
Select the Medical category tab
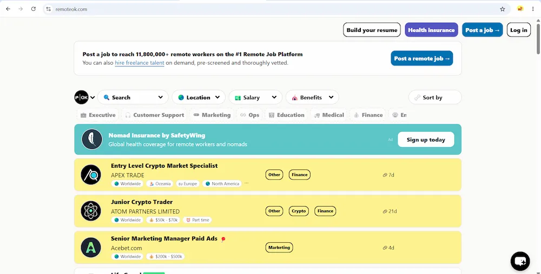click(329, 115)
